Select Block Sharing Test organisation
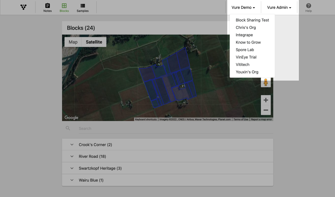 click(x=252, y=20)
